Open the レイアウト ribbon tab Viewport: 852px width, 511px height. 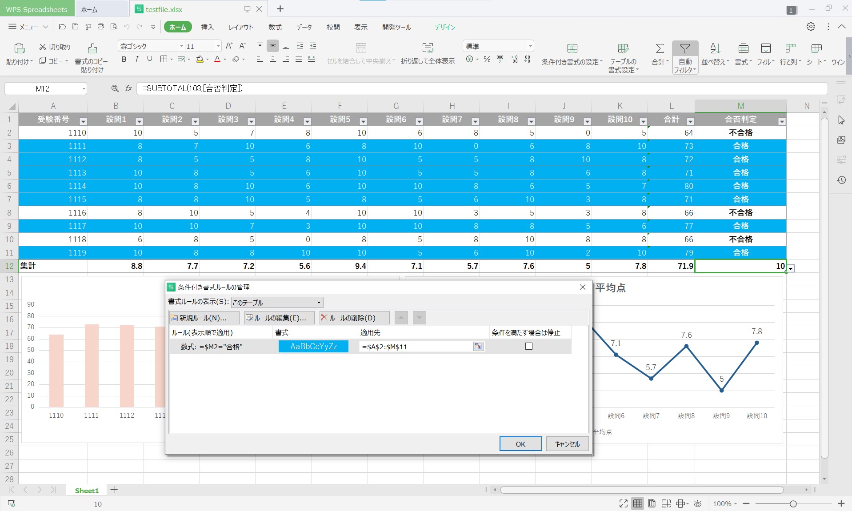point(241,27)
